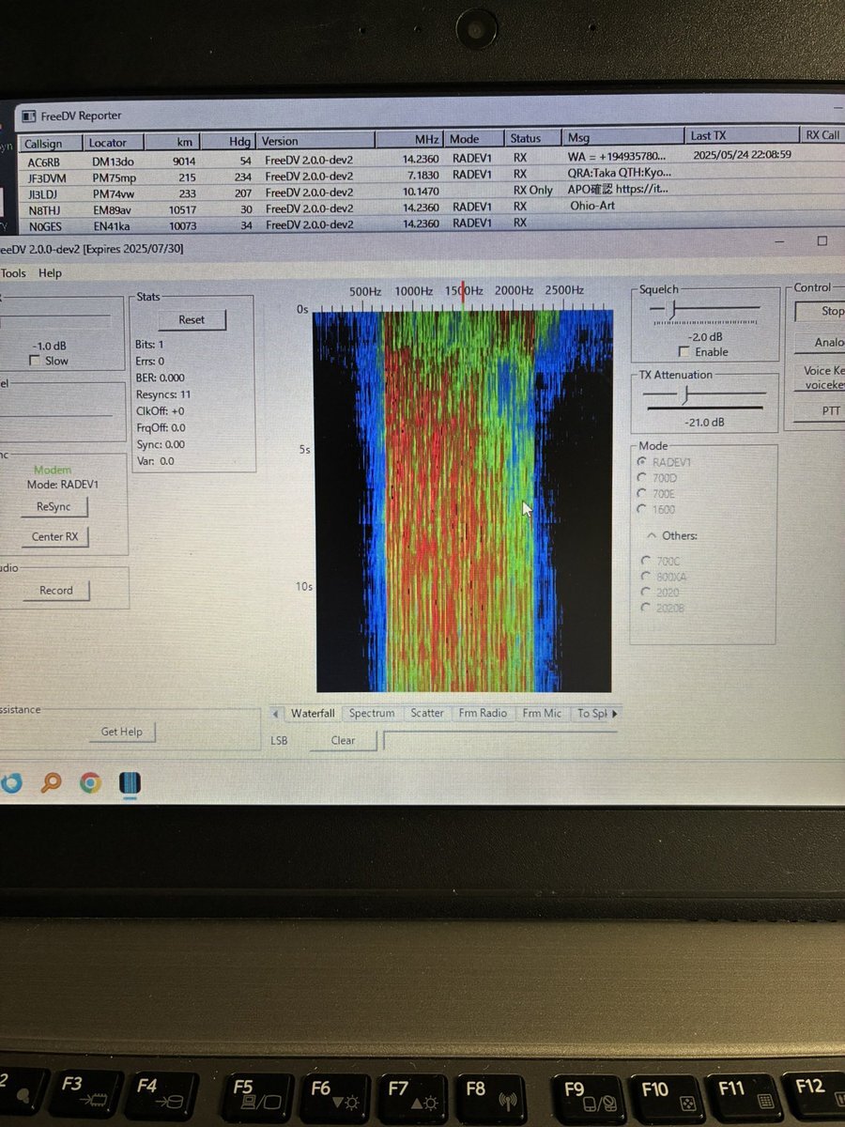Enable the Squelch checkbox
Image resolution: width=845 pixels, height=1127 pixels.
pyautogui.click(x=684, y=352)
